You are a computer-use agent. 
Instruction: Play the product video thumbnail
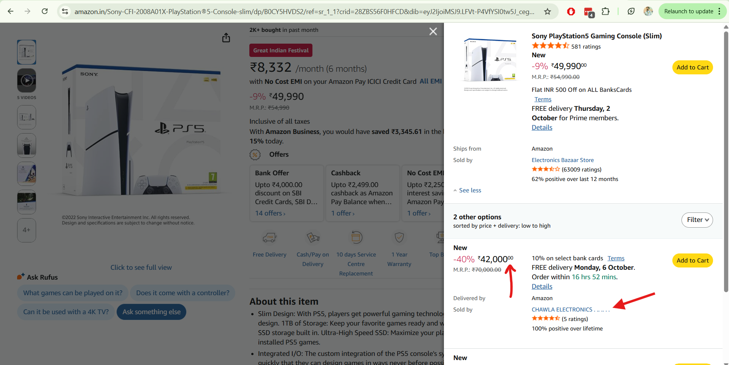[27, 80]
